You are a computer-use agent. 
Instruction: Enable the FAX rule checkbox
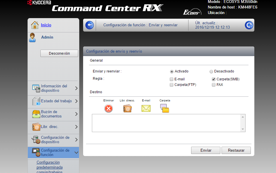[x=214, y=85]
